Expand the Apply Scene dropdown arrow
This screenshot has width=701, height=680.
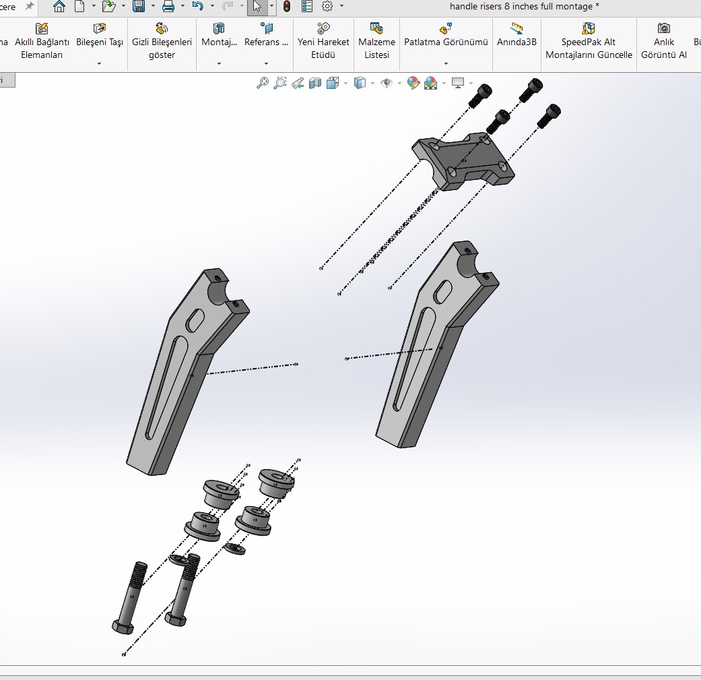[444, 83]
